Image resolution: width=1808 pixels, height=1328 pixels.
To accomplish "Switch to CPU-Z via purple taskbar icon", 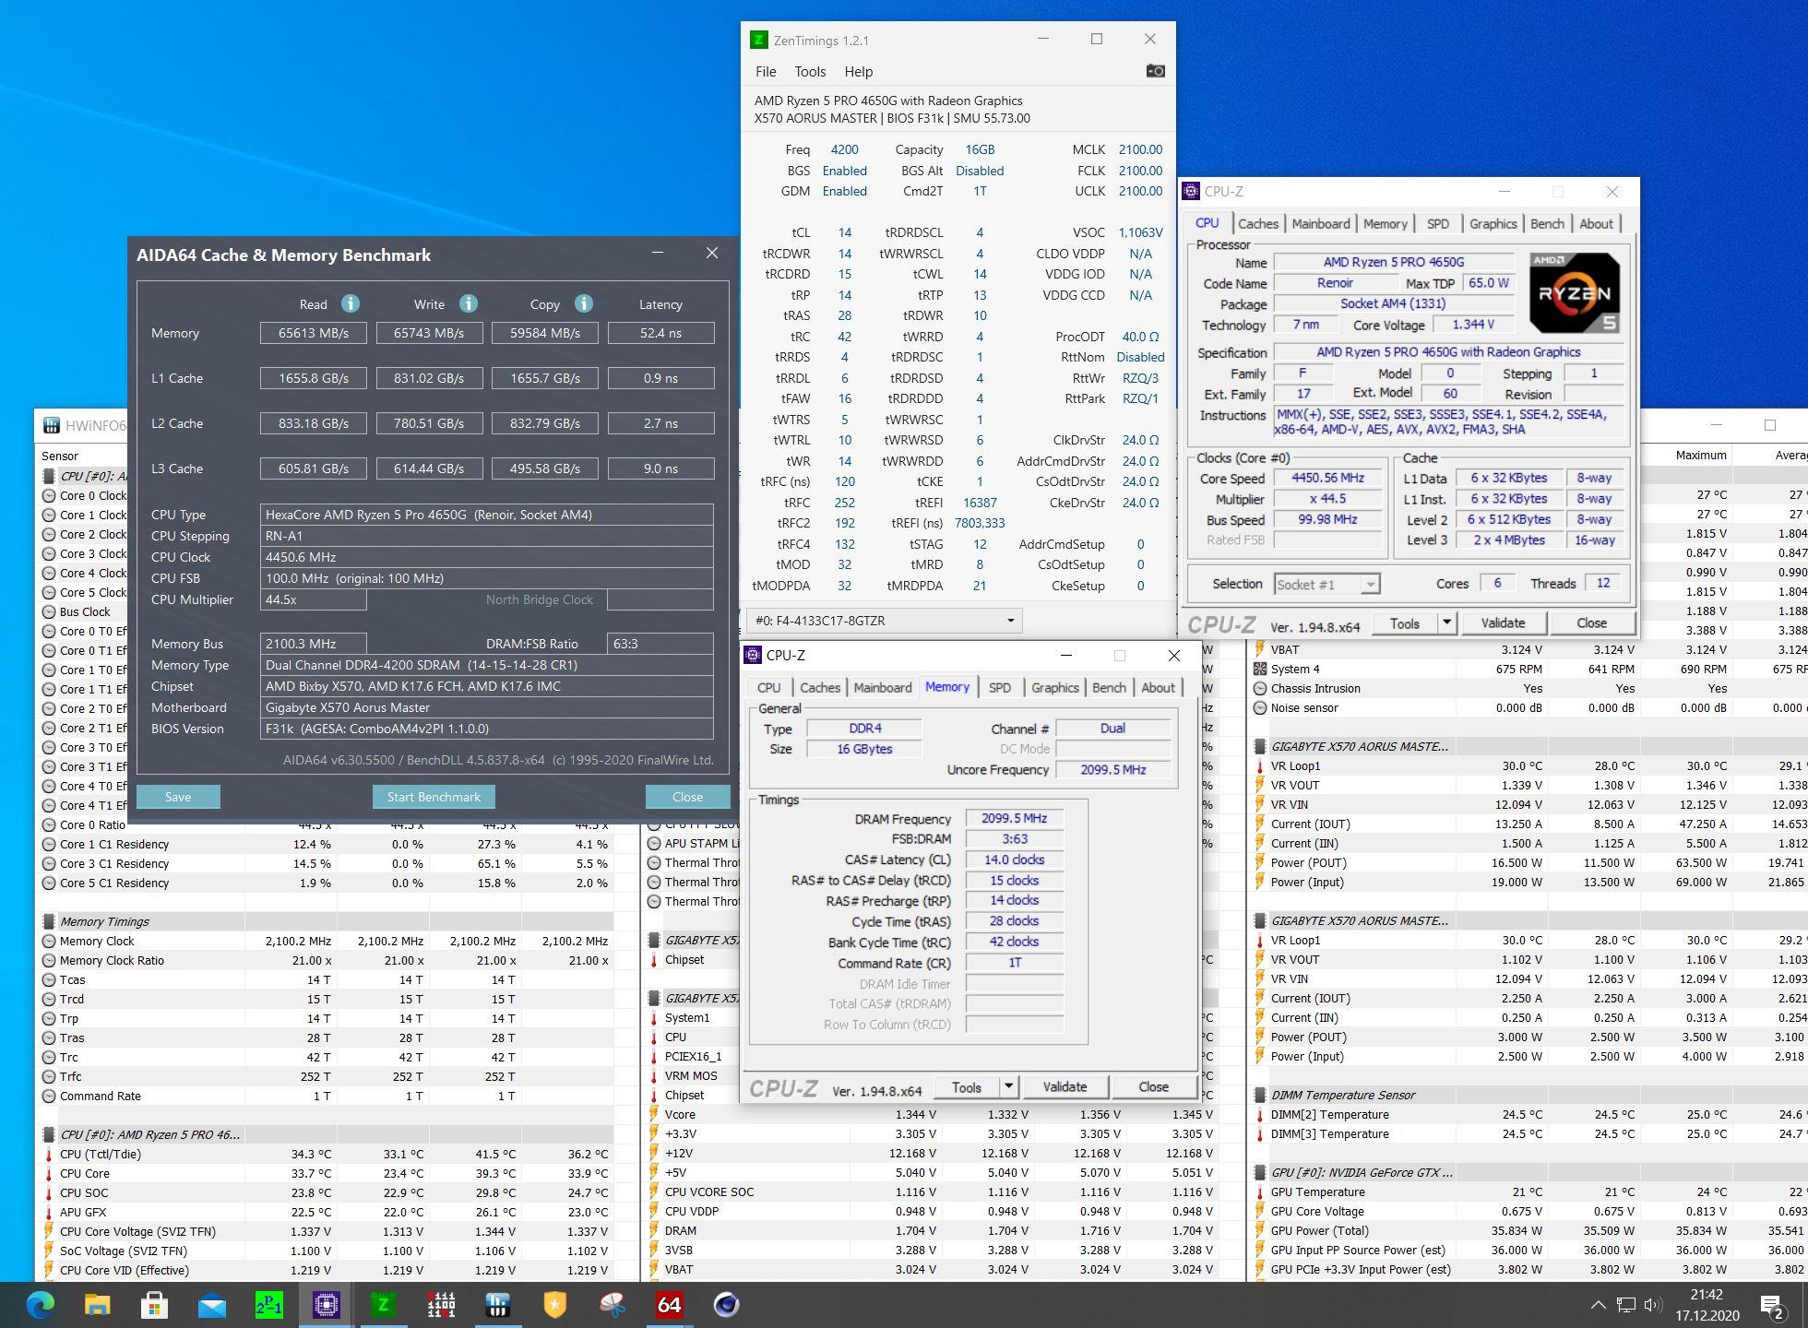I will [326, 1304].
